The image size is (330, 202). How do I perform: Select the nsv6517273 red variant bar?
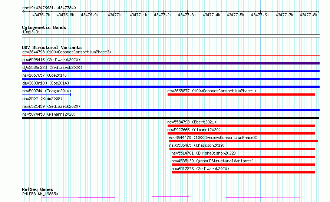click(x=243, y=172)
